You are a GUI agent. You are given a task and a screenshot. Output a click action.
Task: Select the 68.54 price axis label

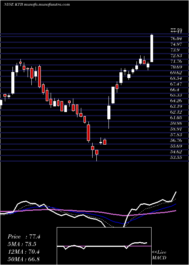click(x=176, y=78)
